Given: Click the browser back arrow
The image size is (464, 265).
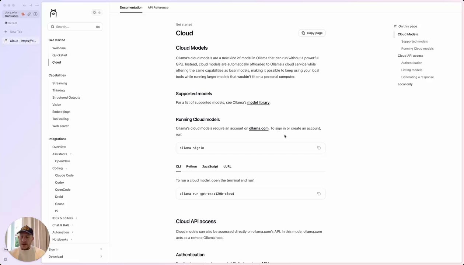Looking at the screenshot, I should pyautogui.click(x=24, y=5).
